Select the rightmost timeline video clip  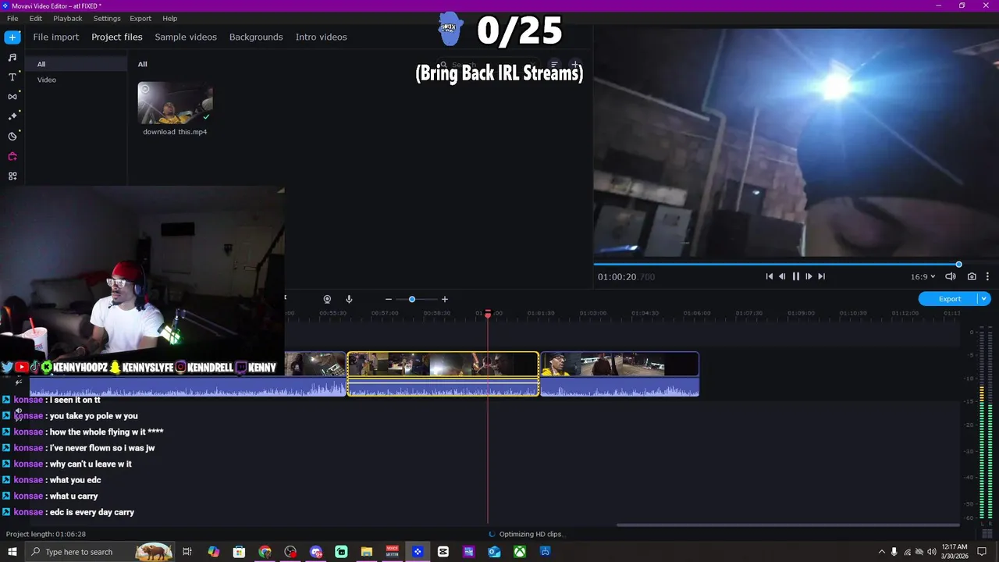[620, 374]
